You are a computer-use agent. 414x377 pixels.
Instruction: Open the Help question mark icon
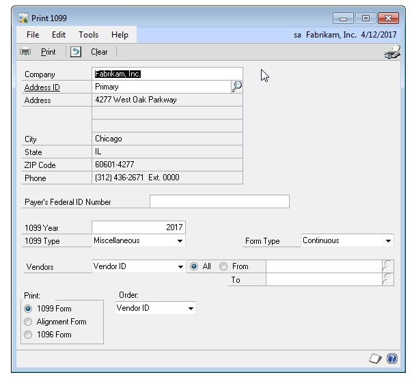pos(392,359)
